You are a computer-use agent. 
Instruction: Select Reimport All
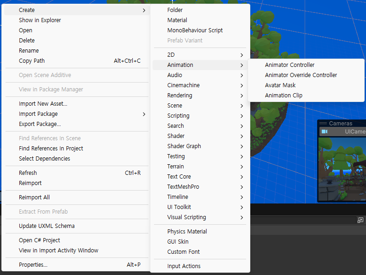point(77,197)
